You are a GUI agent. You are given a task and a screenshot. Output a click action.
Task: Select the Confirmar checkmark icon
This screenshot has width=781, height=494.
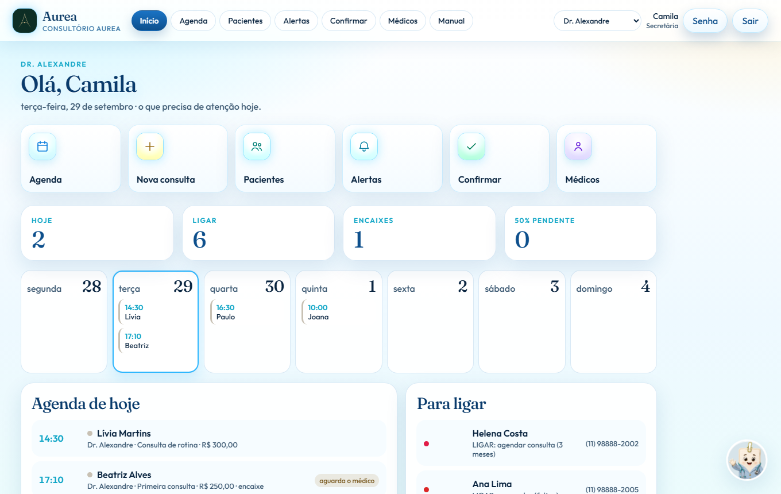point(471,146)
